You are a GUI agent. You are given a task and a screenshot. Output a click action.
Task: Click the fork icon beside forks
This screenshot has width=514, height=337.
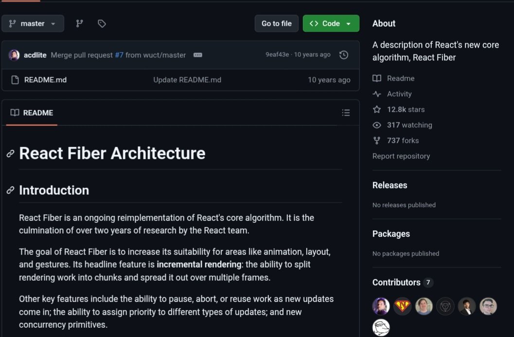click(x=377, y=141)
